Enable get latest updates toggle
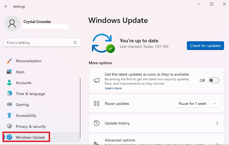Viewport: 229px width, 145px height. [214, 81]
